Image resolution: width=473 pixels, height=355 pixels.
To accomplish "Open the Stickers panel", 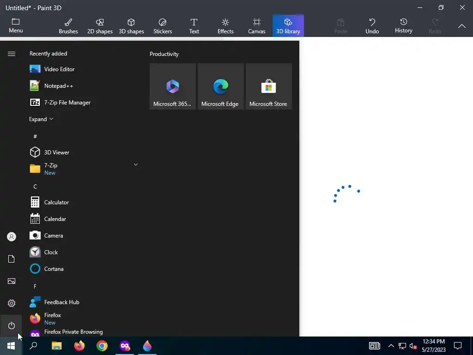I will 163,26.
